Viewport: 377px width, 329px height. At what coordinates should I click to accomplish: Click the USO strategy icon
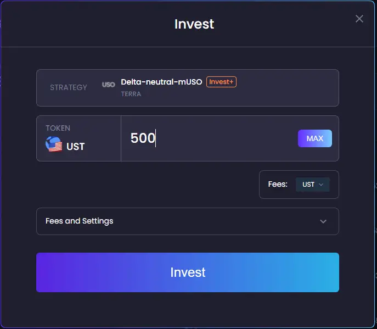[x=109, y=85]
